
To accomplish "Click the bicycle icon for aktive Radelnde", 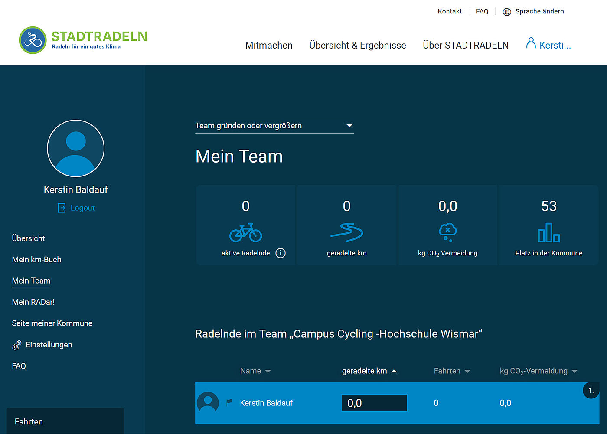I will [x=246, y=232].
